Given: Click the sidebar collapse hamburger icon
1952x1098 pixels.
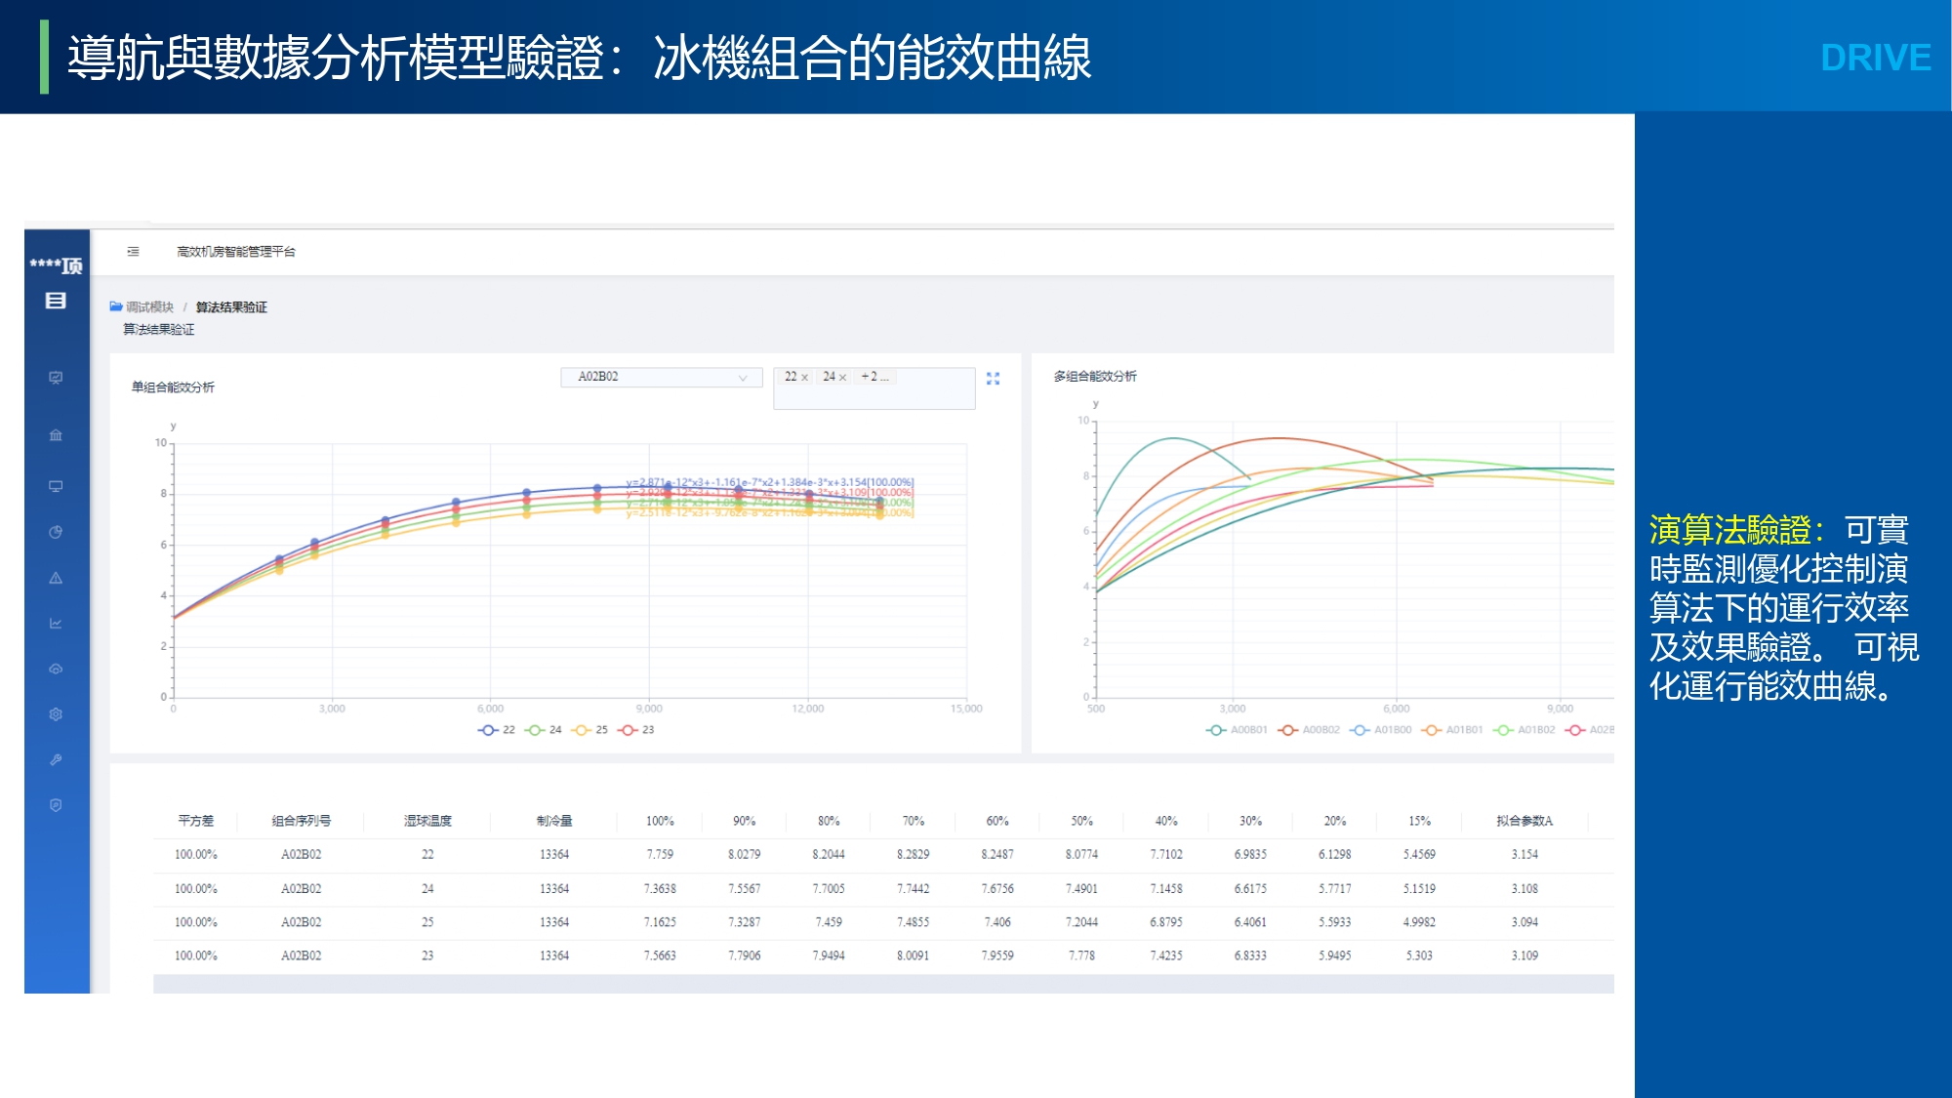Looking at the screenshot, I should [x=133, y=252].
